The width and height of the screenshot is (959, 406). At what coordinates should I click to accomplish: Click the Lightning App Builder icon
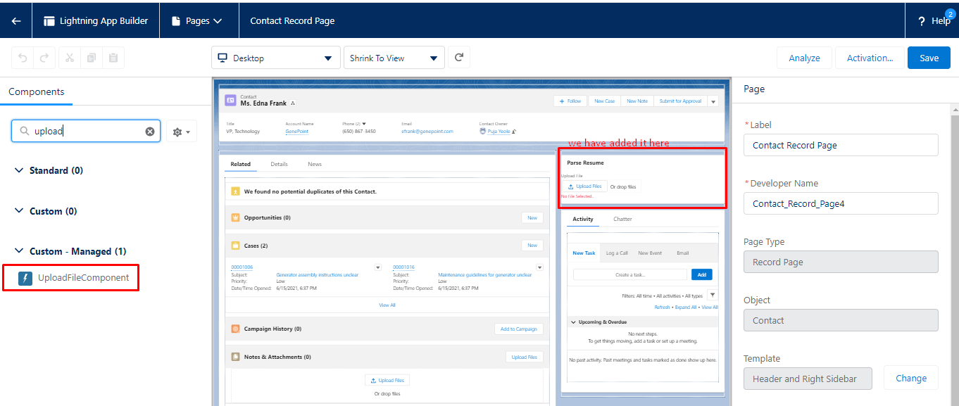click(x=49, y=21)
